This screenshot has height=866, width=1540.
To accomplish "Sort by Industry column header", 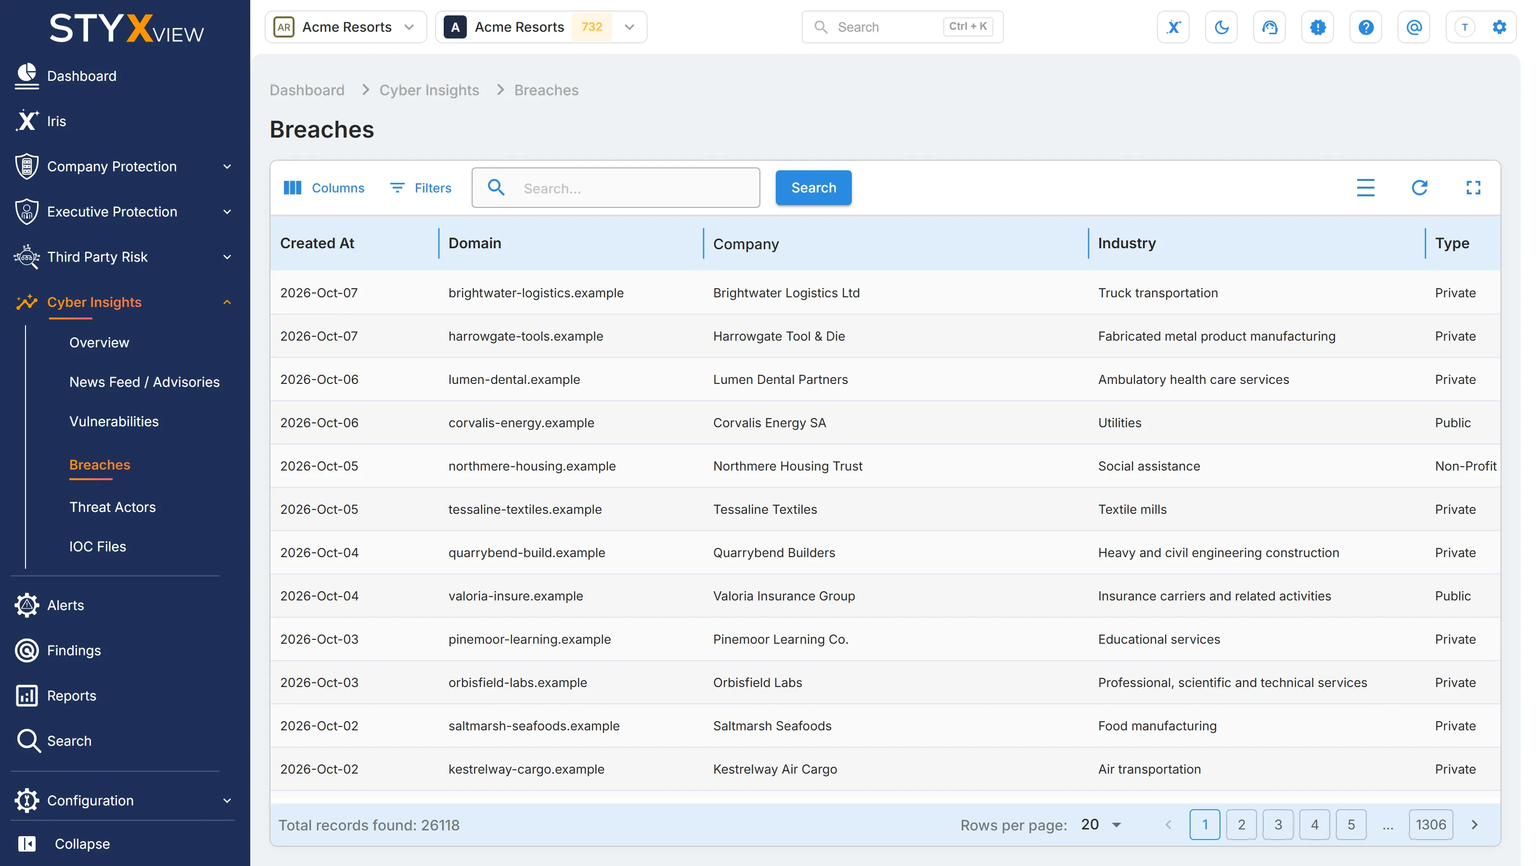I will pos(1127,243).
